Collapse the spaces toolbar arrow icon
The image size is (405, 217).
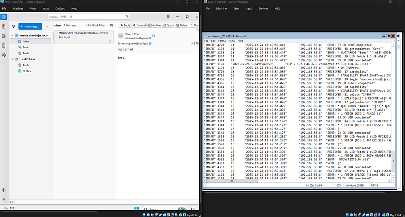tap(4, 199)
